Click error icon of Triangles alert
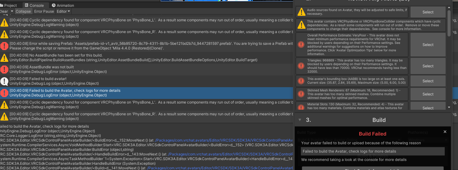458x170 pixels. pos(301,66)
